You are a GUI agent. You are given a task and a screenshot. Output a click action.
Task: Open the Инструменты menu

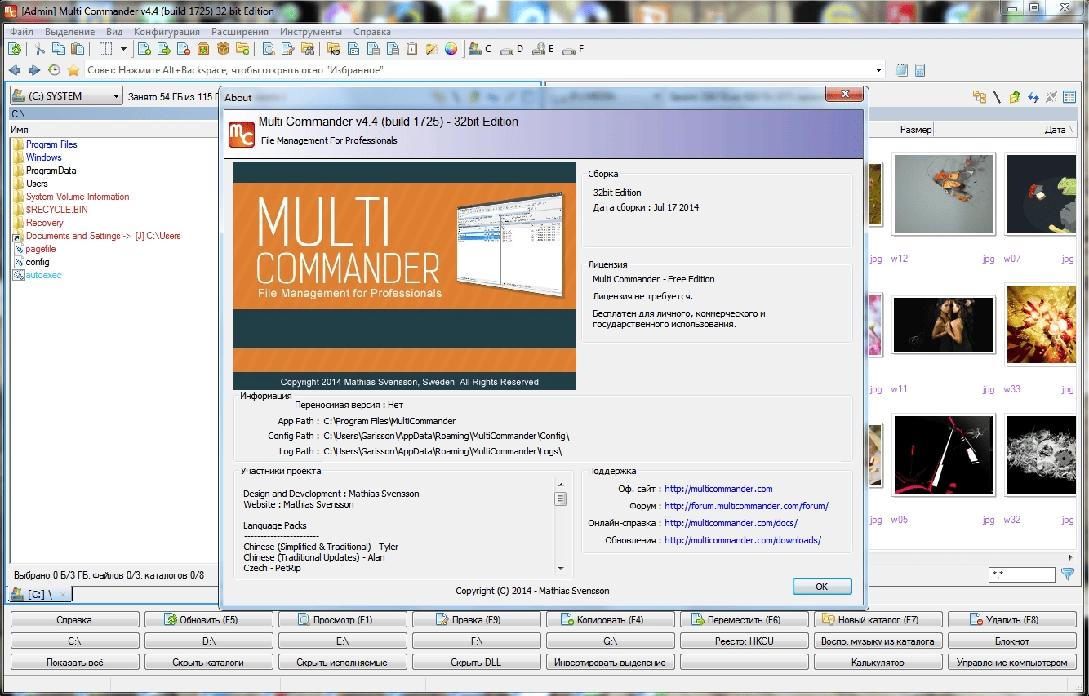click(312, 32)
